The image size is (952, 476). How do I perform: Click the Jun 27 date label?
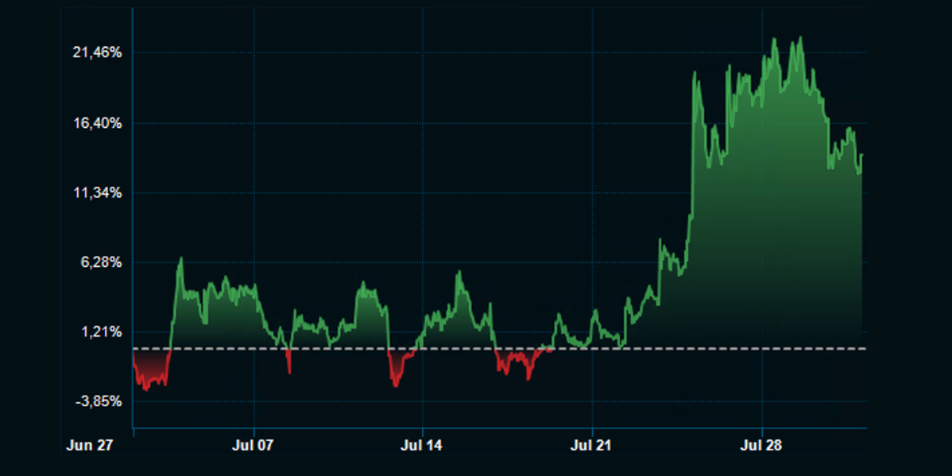coord(89,446)
